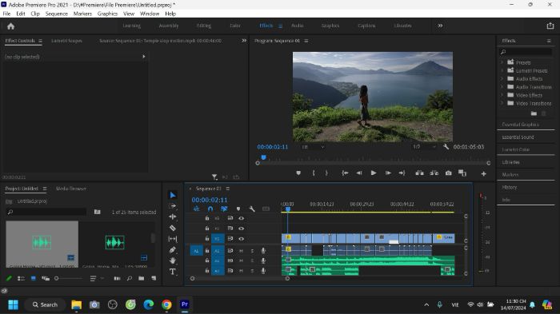This screenshot has height=314, width=560.
Task: Mute audio track A1
Action: click(x=241, y=251)
